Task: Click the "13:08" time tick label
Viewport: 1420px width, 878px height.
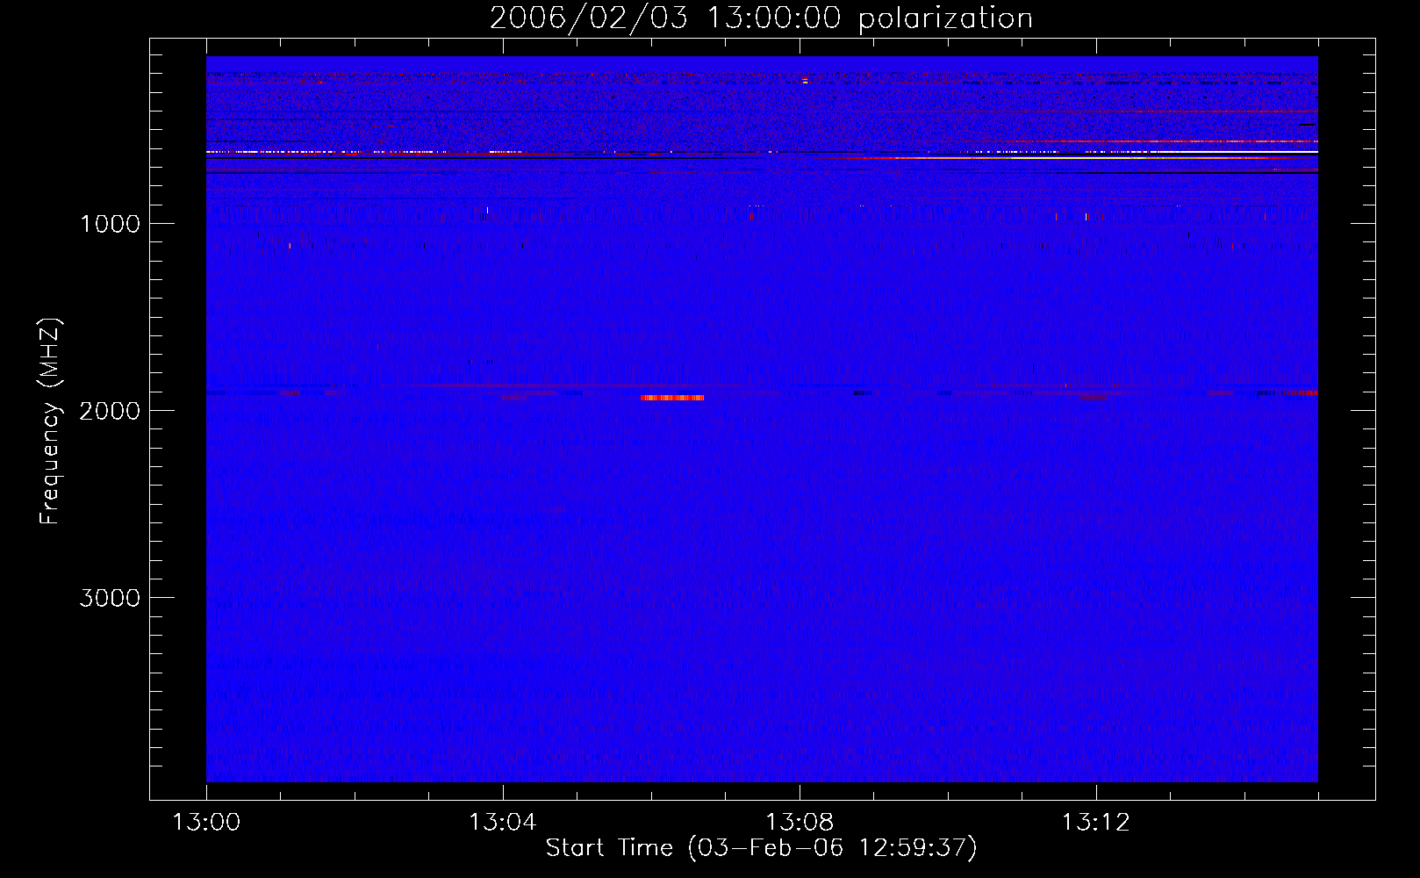Action: pos(800,823)
